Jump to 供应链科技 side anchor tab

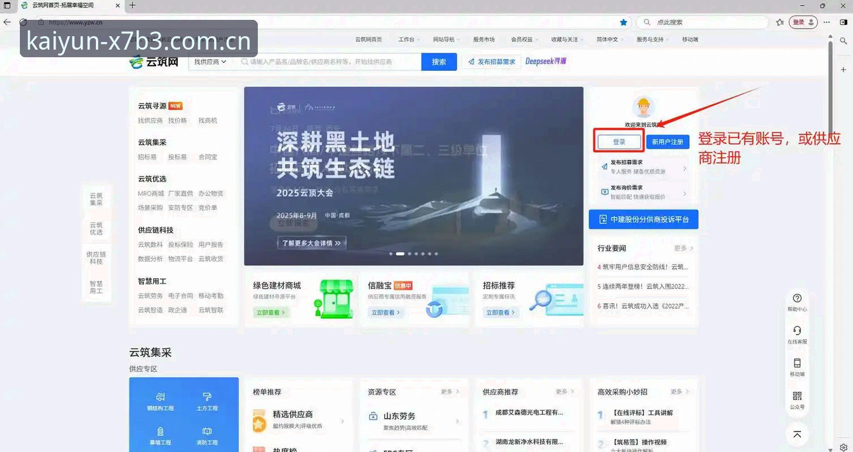pos(96,258)
